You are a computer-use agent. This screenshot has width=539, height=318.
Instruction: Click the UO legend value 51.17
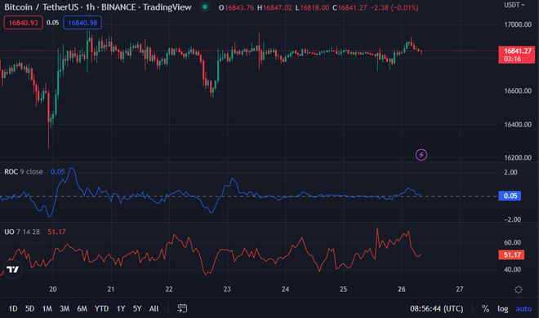click(x=56, y=232)
